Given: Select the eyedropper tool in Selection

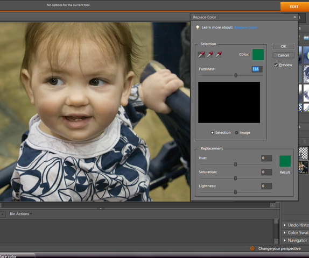Looking at the screenshot, I should point(201,54).
